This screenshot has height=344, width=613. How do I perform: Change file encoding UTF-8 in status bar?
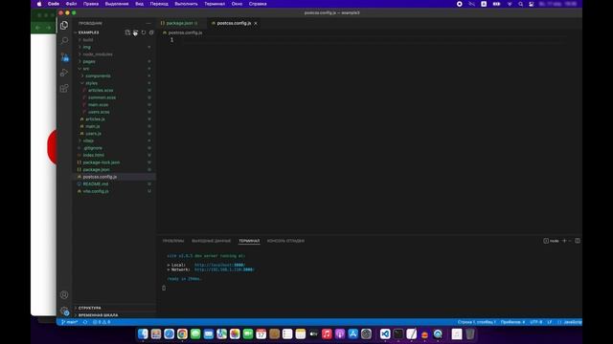point(536,322)
